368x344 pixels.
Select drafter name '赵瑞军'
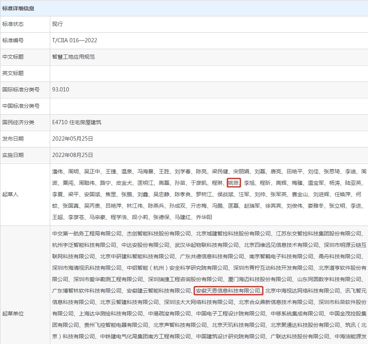pos(252,206)
